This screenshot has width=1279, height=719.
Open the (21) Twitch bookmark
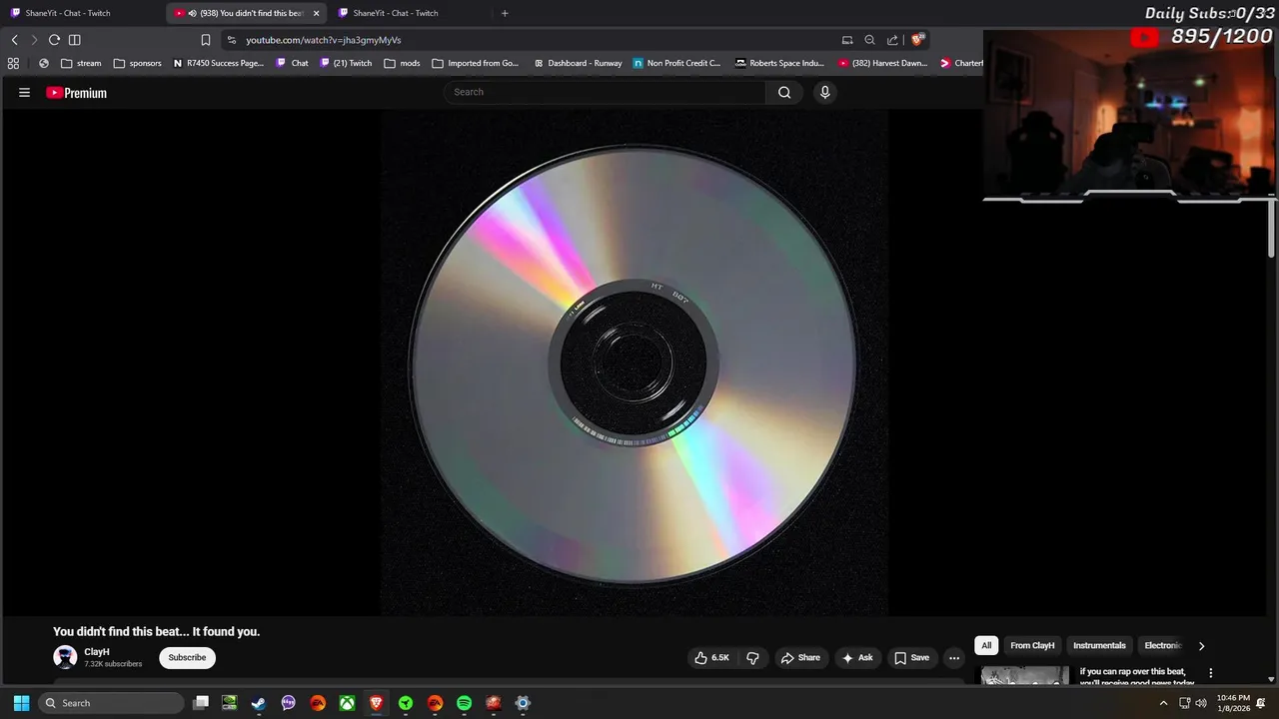pyautogui.click(x=346, y=63)
